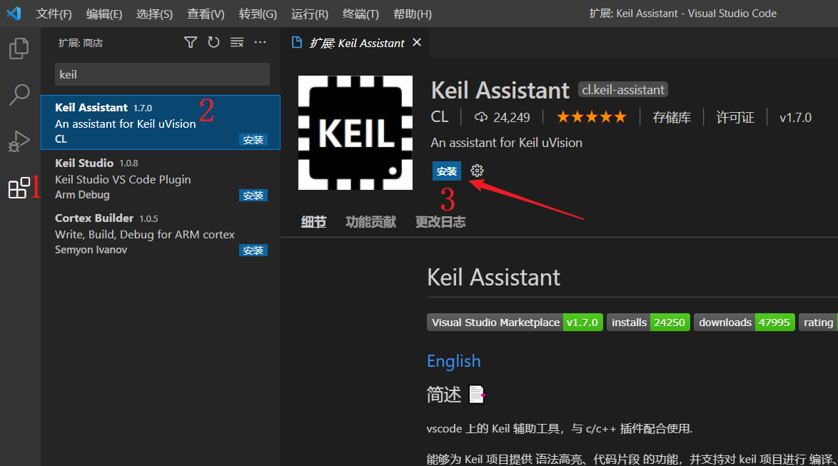Switch to the 功能贡献 tab
The width and height of the screenshot is (838, 466).
[371, 222]
